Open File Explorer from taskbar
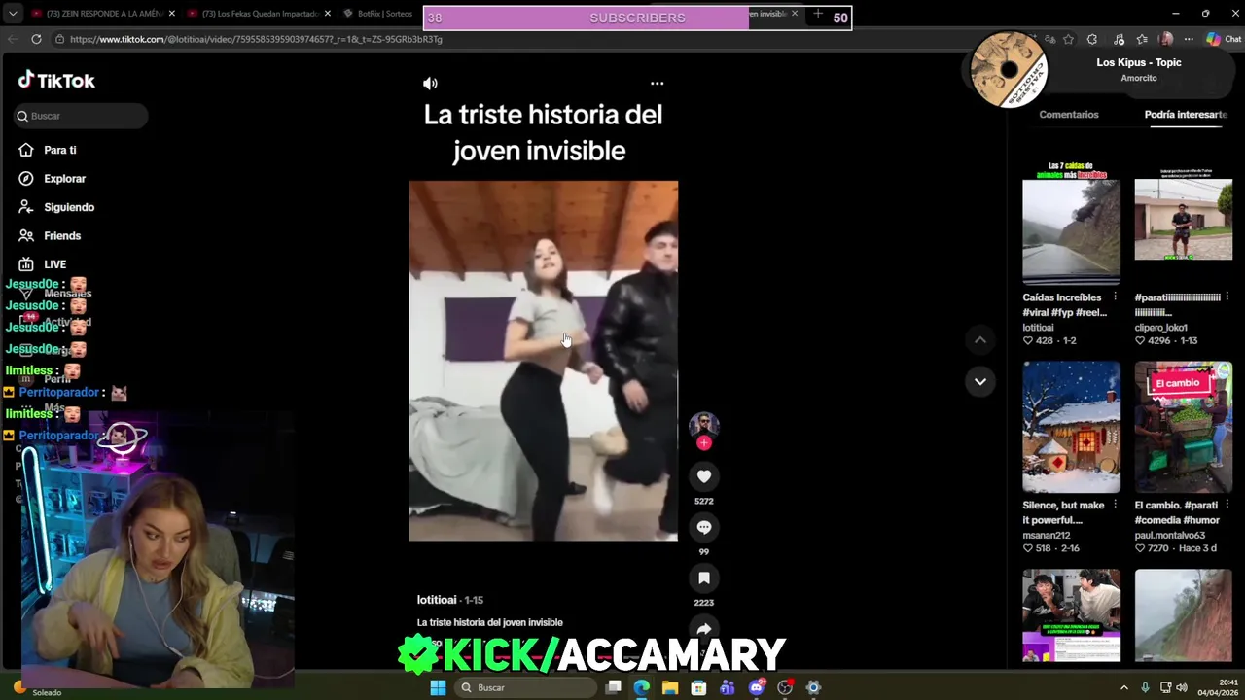 point(670,687)
